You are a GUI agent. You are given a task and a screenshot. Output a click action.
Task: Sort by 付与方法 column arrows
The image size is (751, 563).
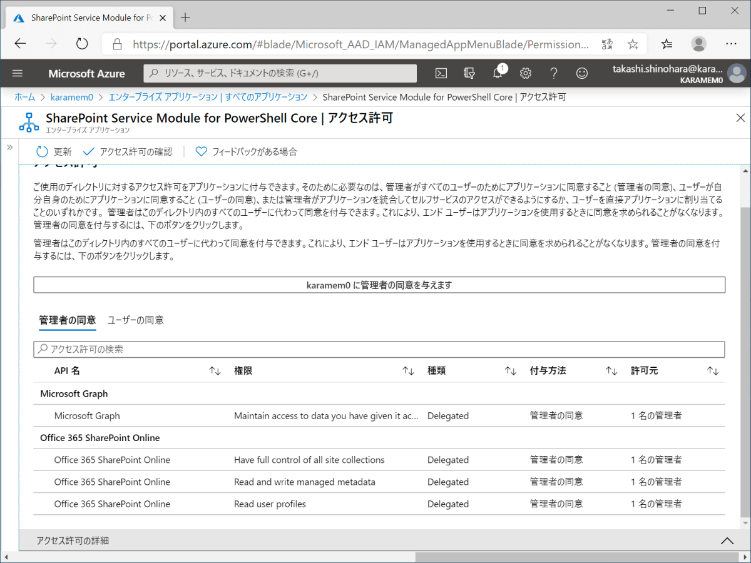coord(612,371)
